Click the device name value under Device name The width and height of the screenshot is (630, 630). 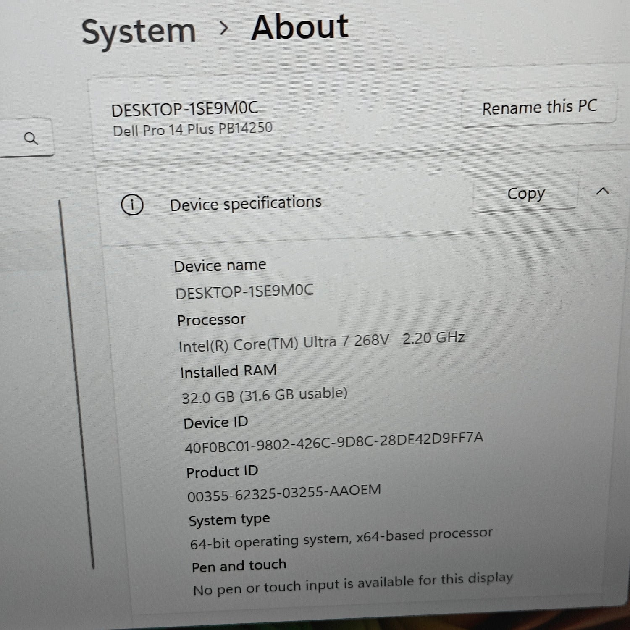coord(244,291)
